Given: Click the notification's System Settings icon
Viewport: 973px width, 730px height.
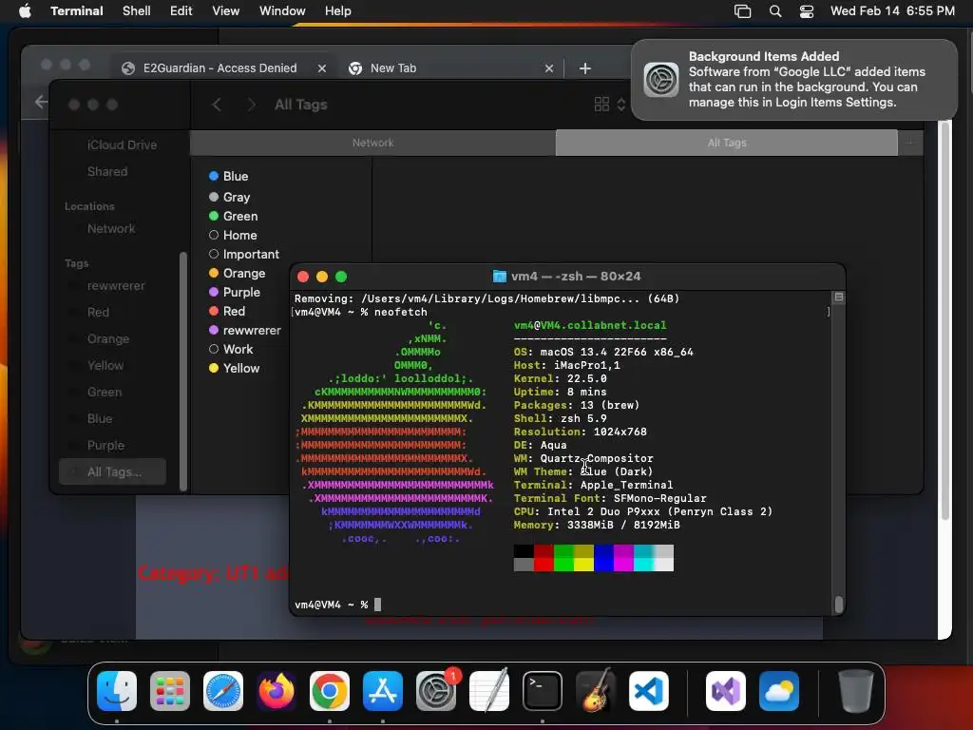Looking at the screenshot, I should point(661,80).
